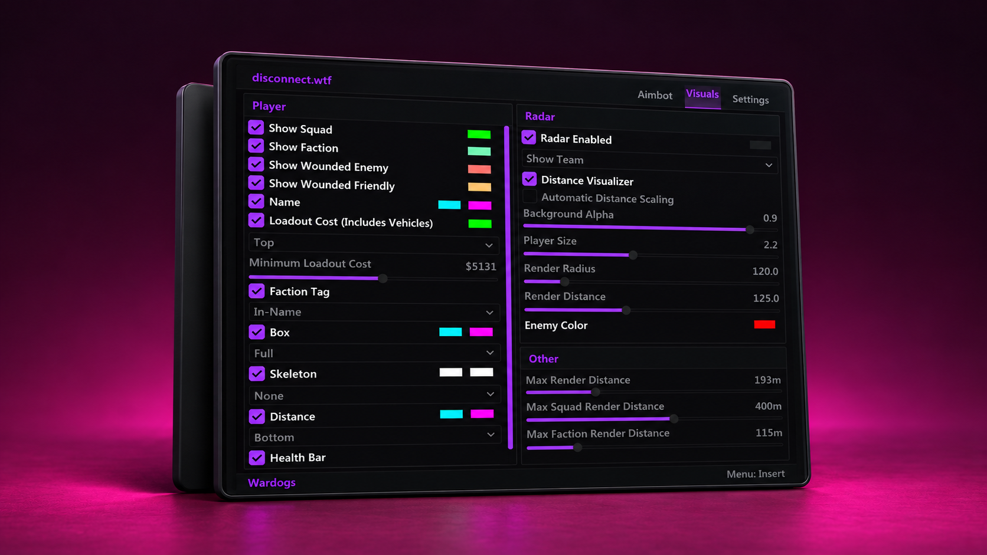Click the cyan Name color swatch
Screen dimensions: 987x555
449,205
